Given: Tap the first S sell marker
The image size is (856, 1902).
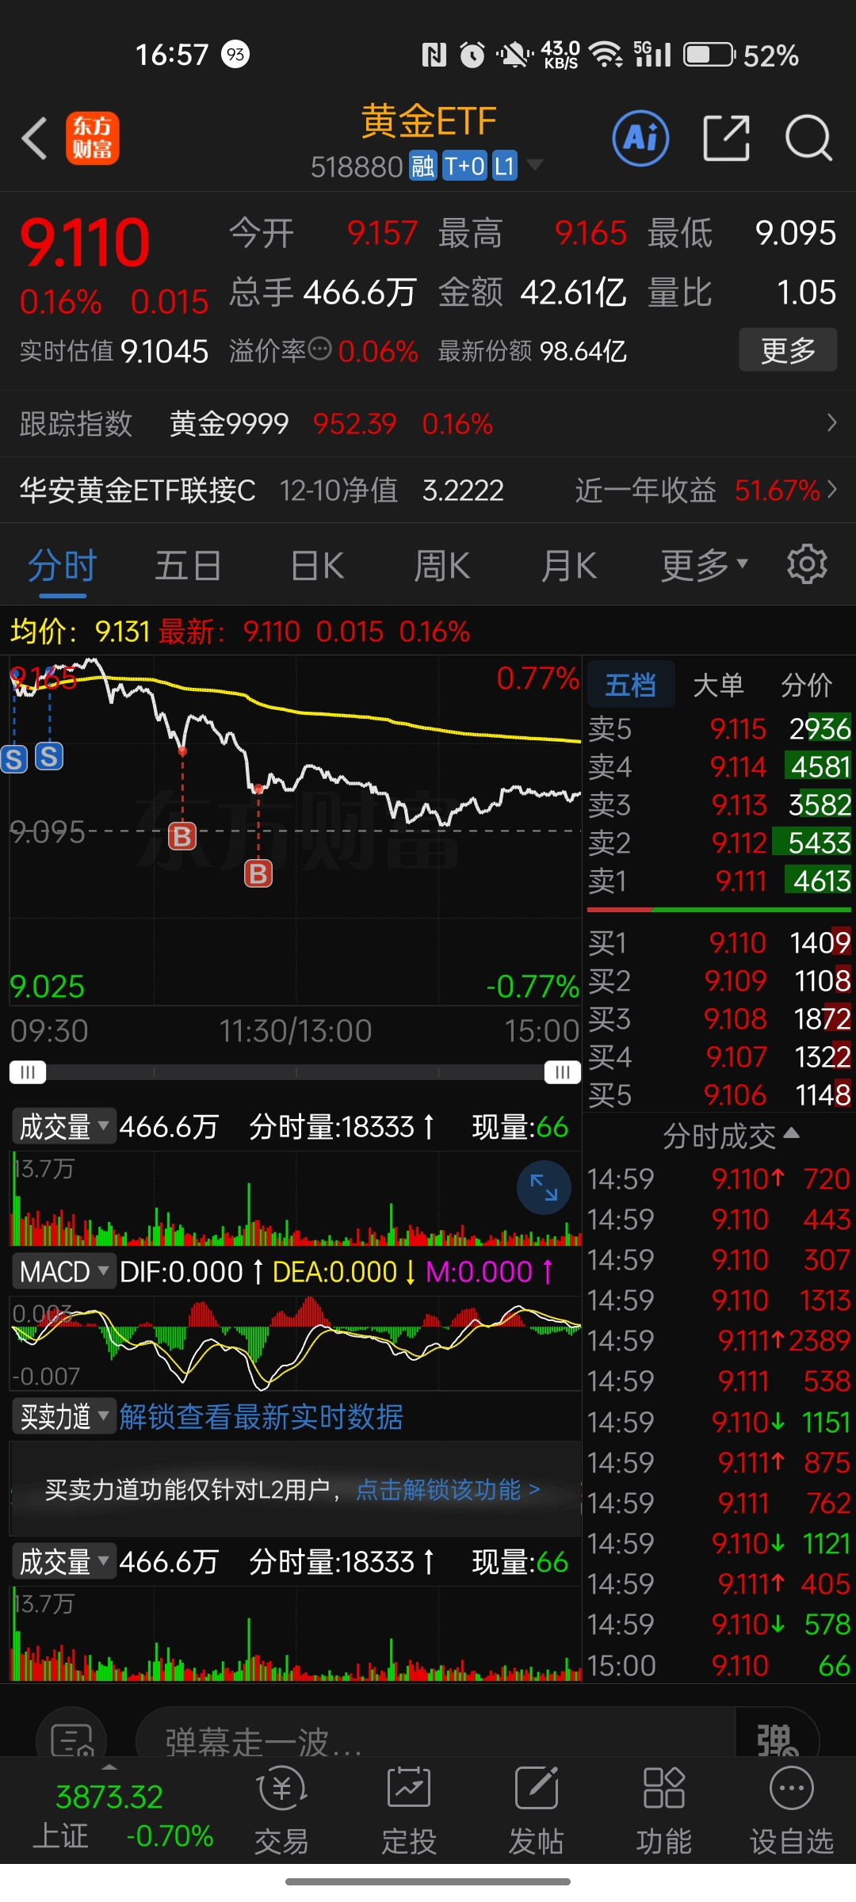Looking at the screenshot, I should click(13, 759).
